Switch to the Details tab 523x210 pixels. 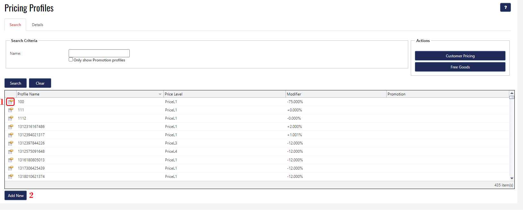tap(38, 25)
